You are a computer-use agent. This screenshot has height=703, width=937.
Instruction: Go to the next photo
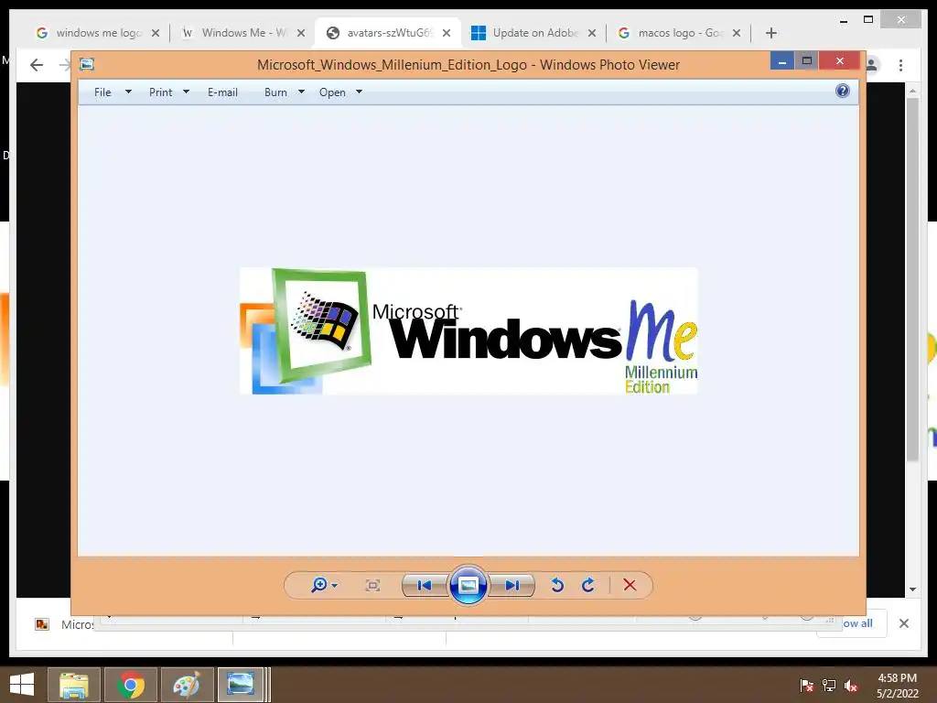(x=512, y=585)
